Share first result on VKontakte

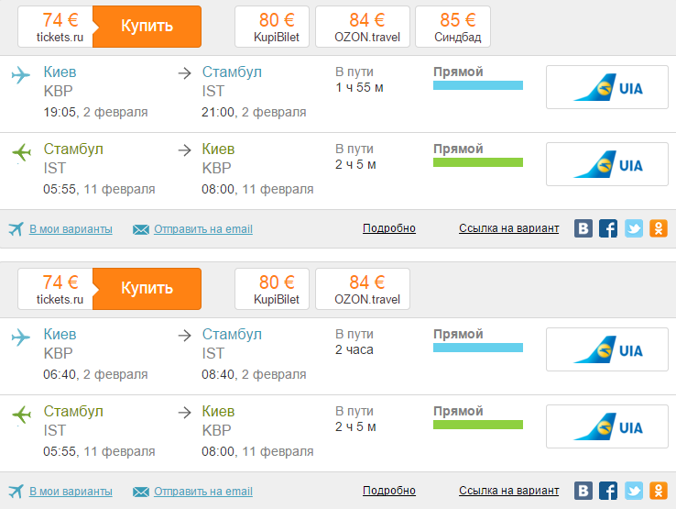pyautogui.click(x=583, y=228)
